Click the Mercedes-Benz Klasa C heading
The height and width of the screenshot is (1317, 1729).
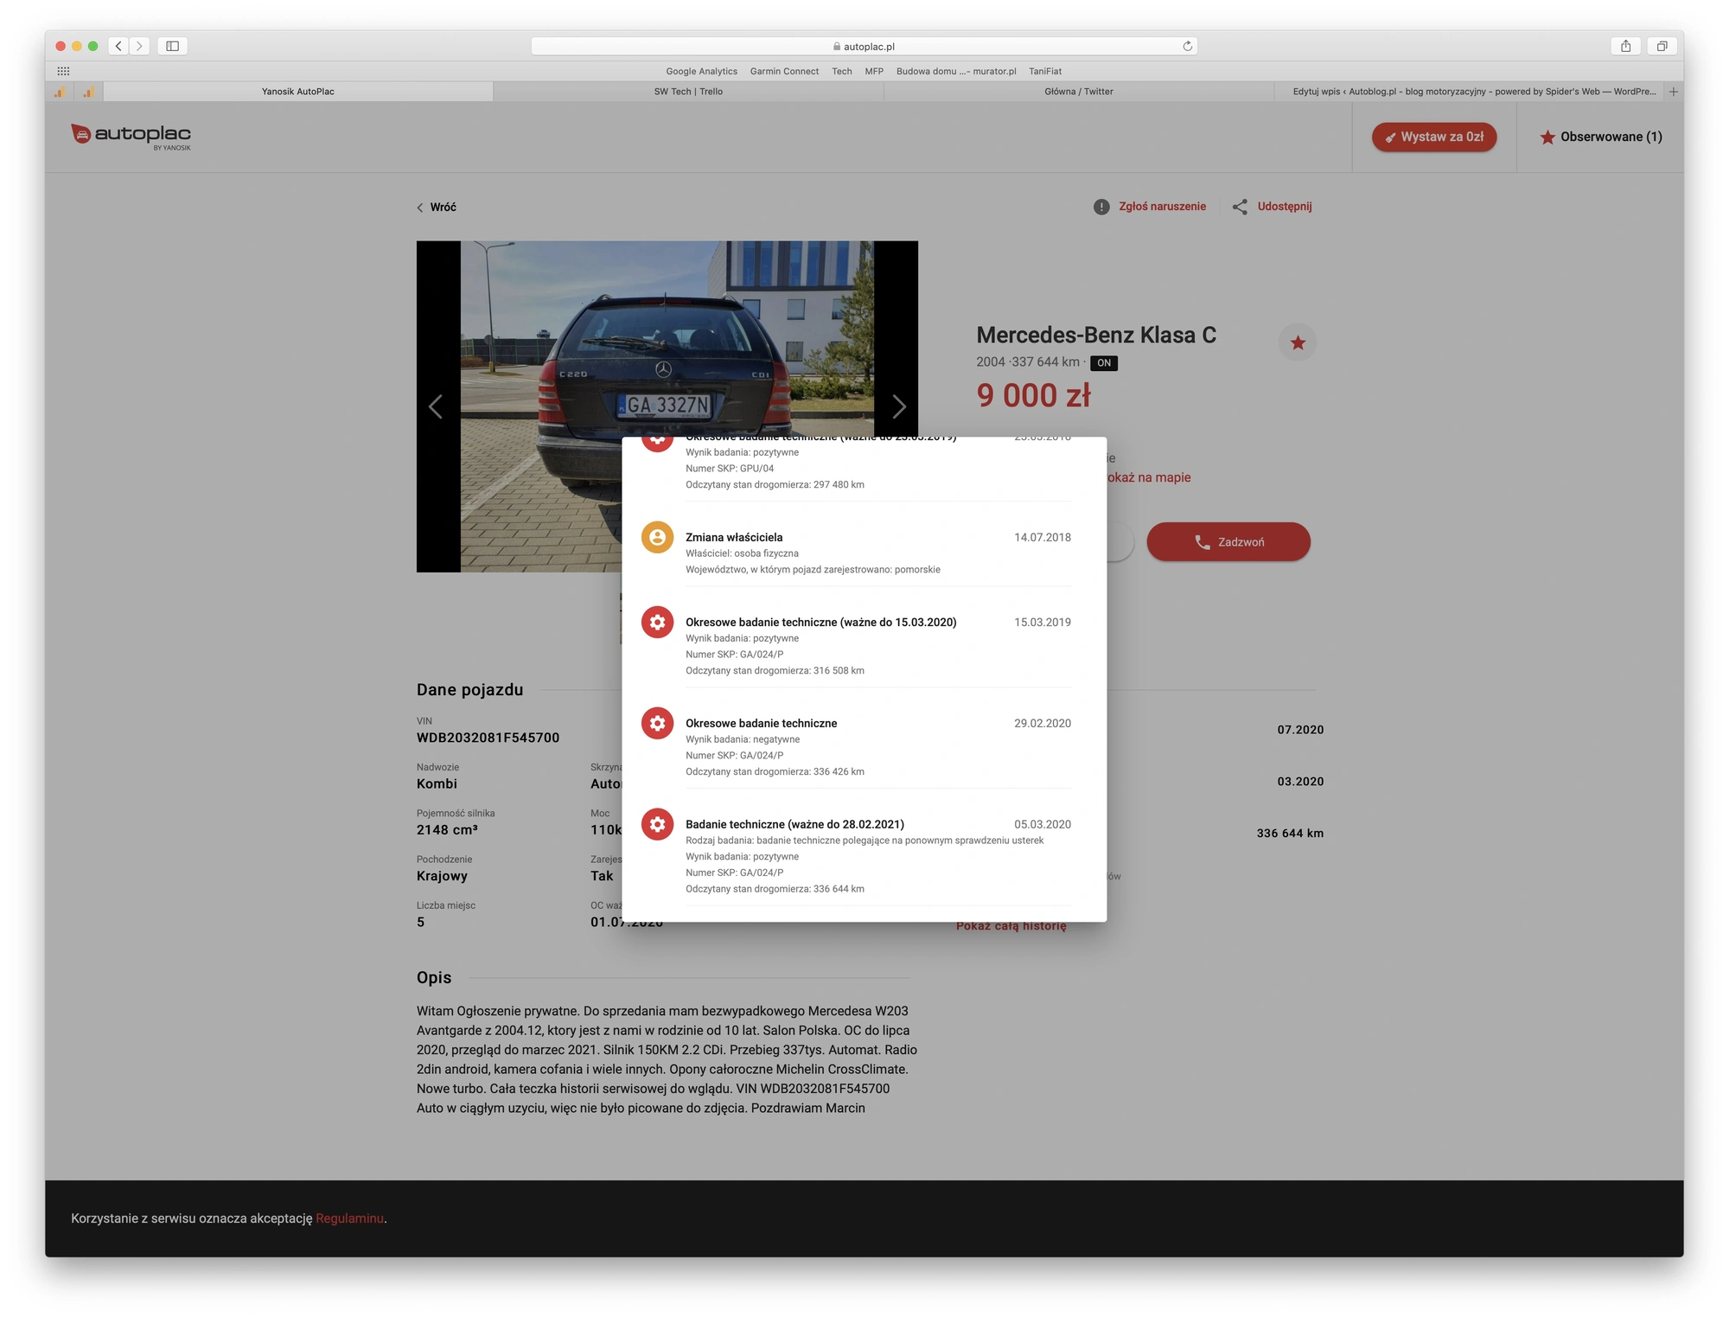point(1096,335)
